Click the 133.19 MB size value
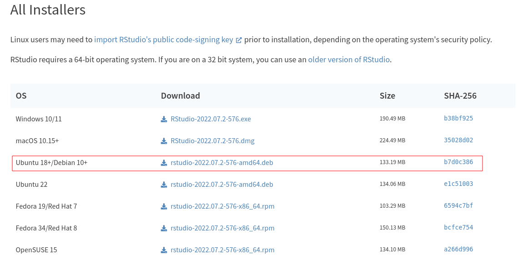Viewport: 518px width, 275px height. coord(392,162)
